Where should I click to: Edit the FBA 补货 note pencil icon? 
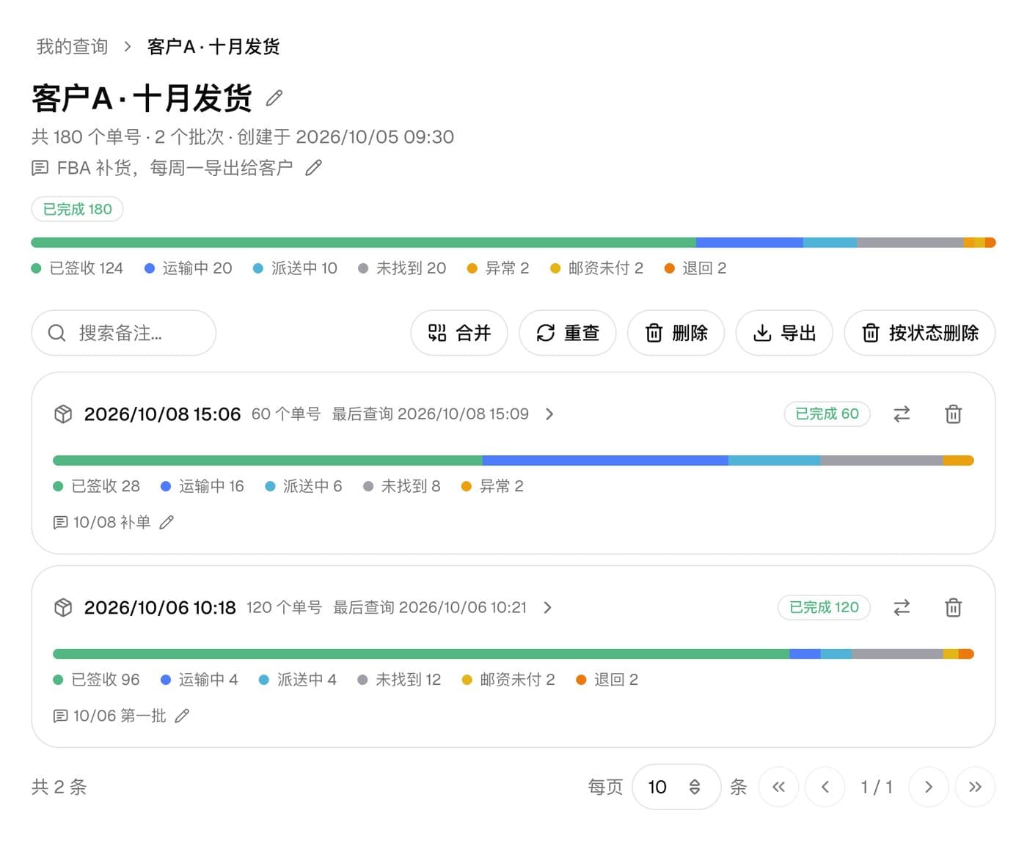pos(313,168)
